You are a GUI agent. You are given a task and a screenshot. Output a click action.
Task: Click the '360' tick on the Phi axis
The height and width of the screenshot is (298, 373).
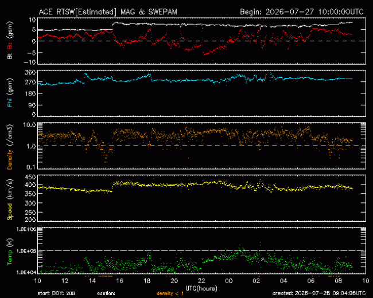pos(30,72)
